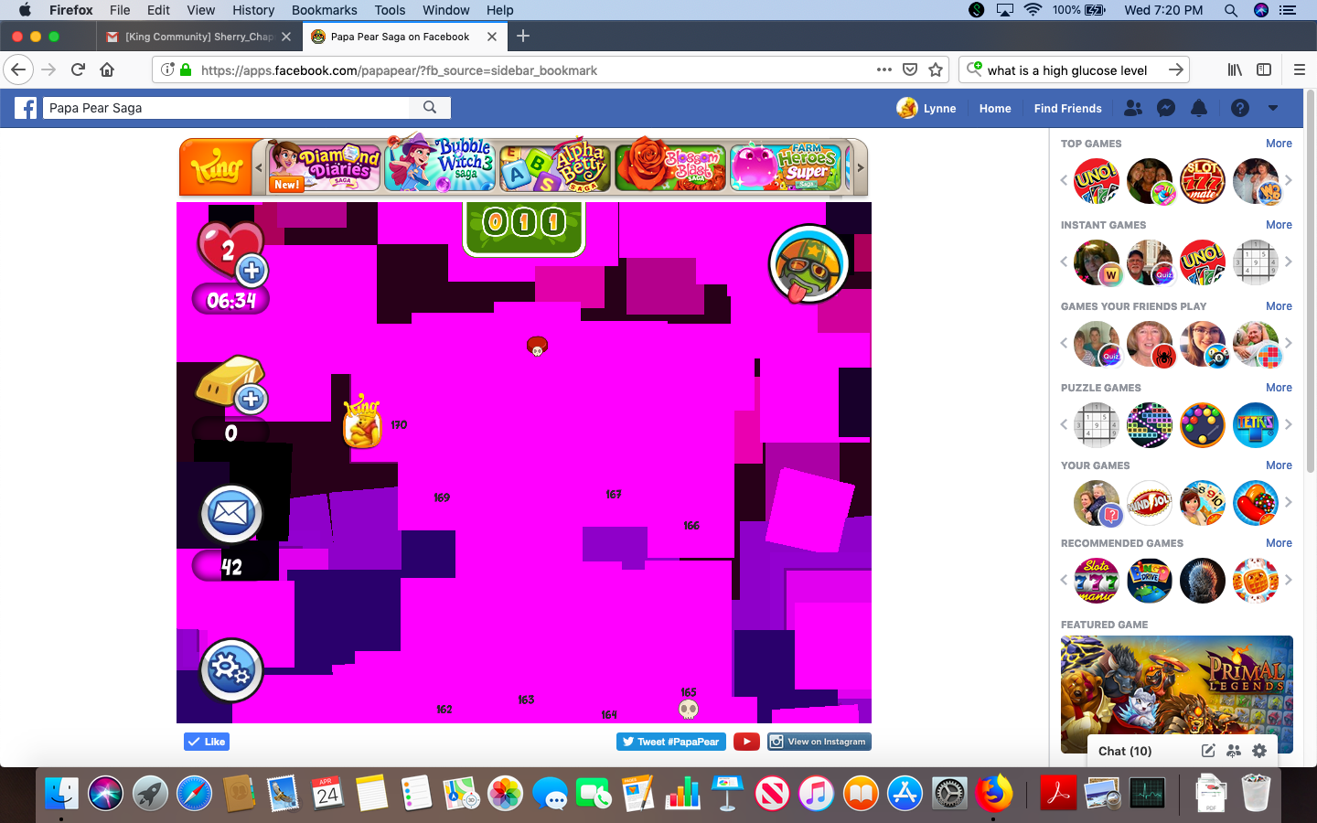Open Chat (10) bar
1317x823 pixels.
point(1125,751)
